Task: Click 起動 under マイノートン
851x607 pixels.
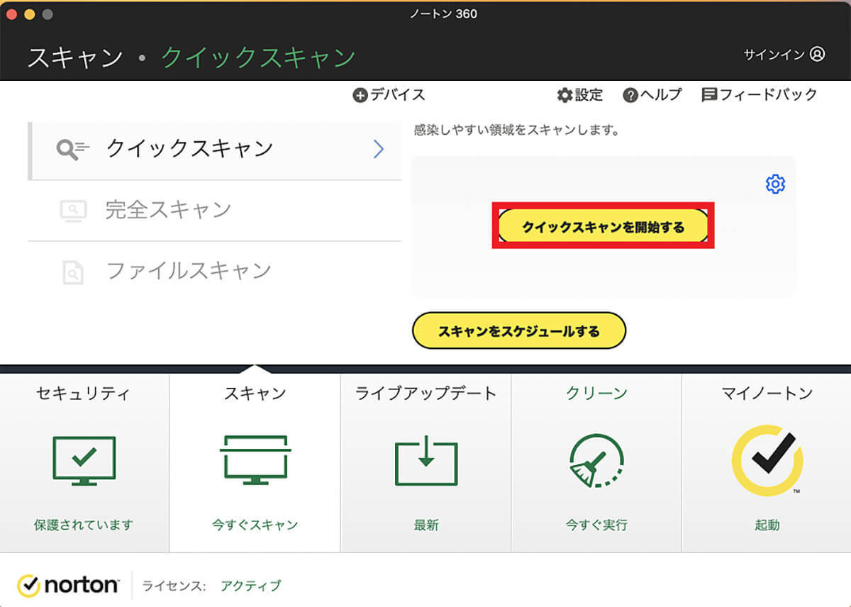Action: (767, 525)
